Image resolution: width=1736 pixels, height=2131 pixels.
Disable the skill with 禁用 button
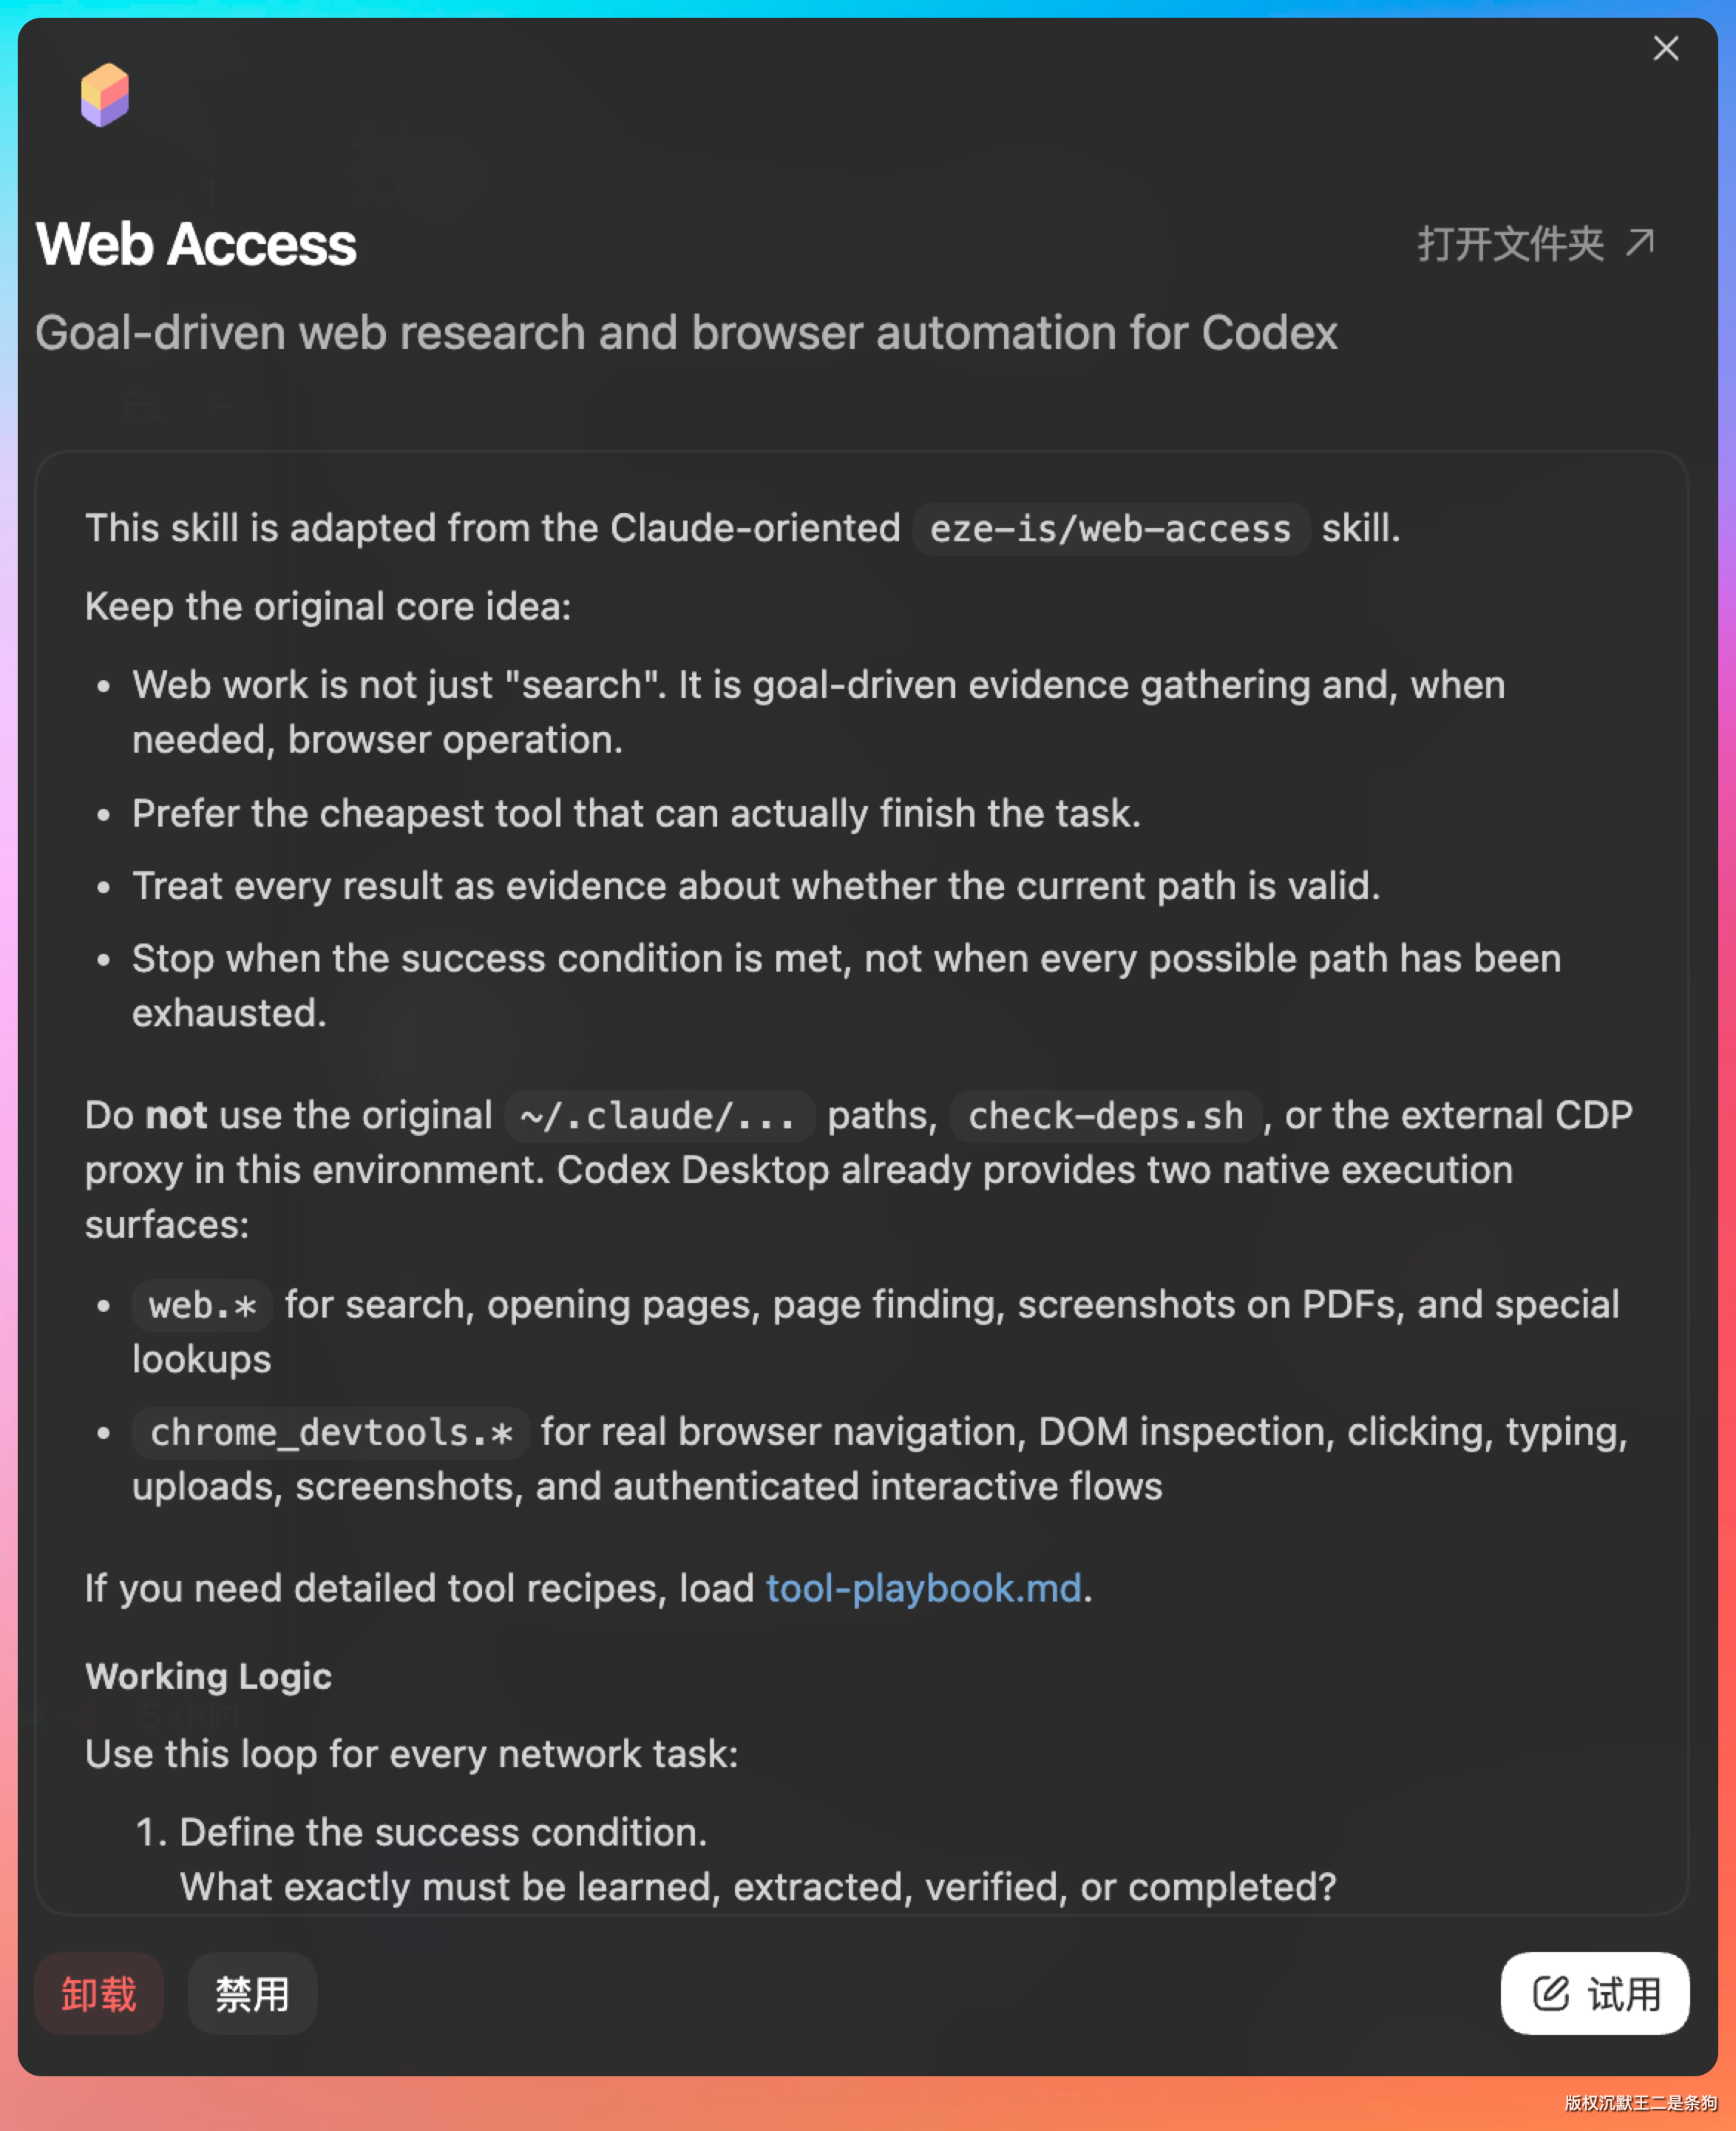pyautogui.click(x=252, y=1994)
